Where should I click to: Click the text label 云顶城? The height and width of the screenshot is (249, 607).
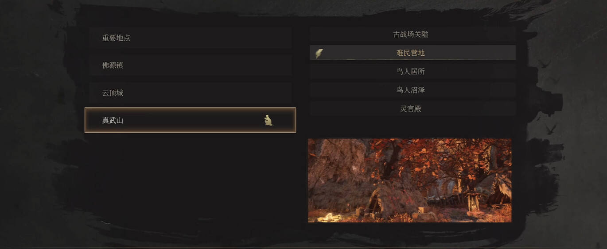pyautogui.click(x=113, y=93)
